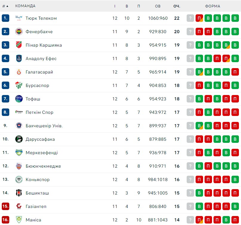Click the Beşiktaş black-white crest
Image resolution: width=241 pixels, height=225 pixels.
coord(19,193)
